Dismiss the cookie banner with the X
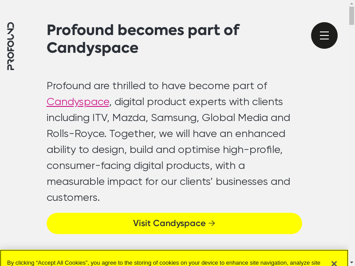This screenshot has width=355, height=266. click(334, 263)
